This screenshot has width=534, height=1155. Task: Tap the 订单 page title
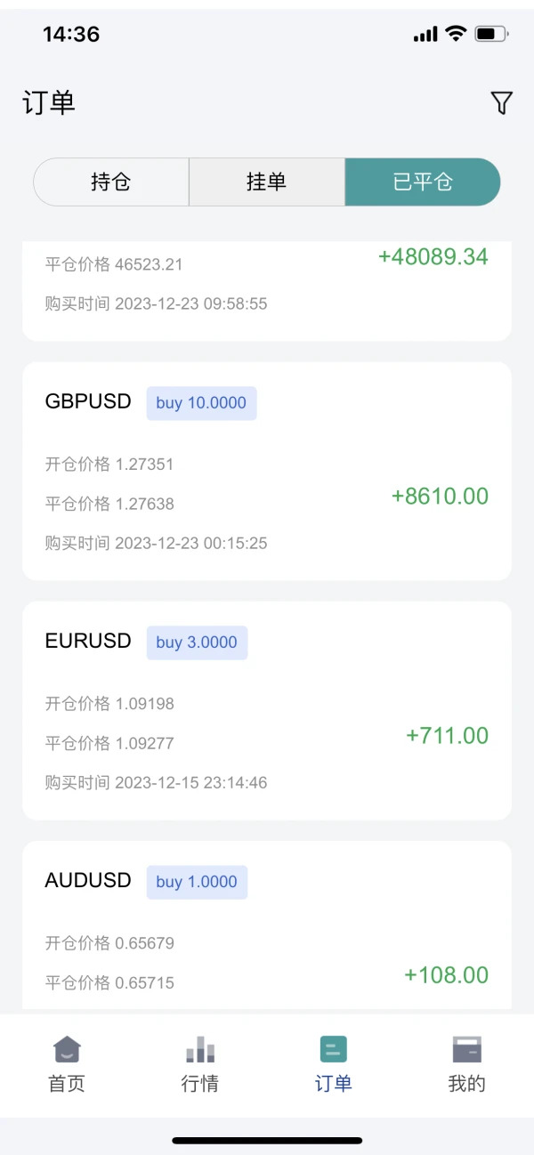(x=49, y=103)
